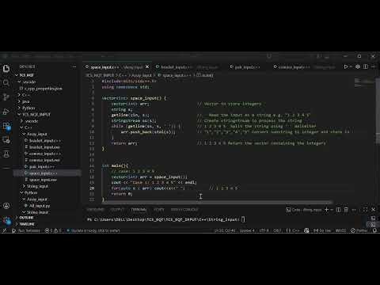This screenshot has width=380, height=285.
Task: Open All_input.py in the file tree
Action: coord(40,206)
